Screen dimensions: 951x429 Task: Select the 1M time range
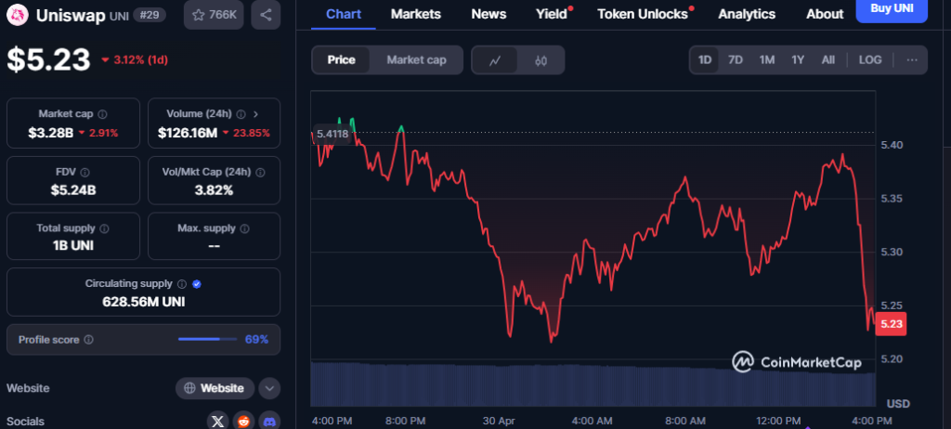tap(766, 60)
